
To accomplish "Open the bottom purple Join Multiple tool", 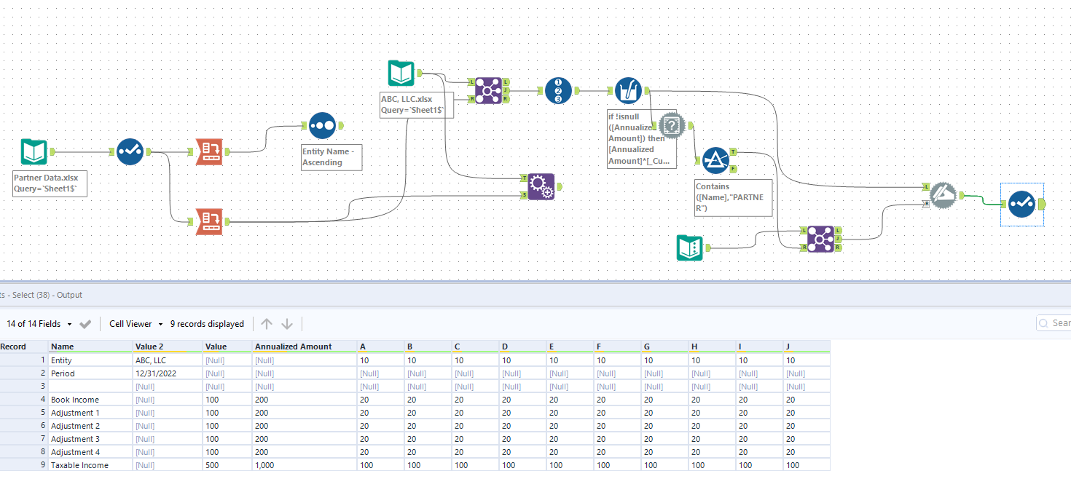I will (x=820, y=240).
